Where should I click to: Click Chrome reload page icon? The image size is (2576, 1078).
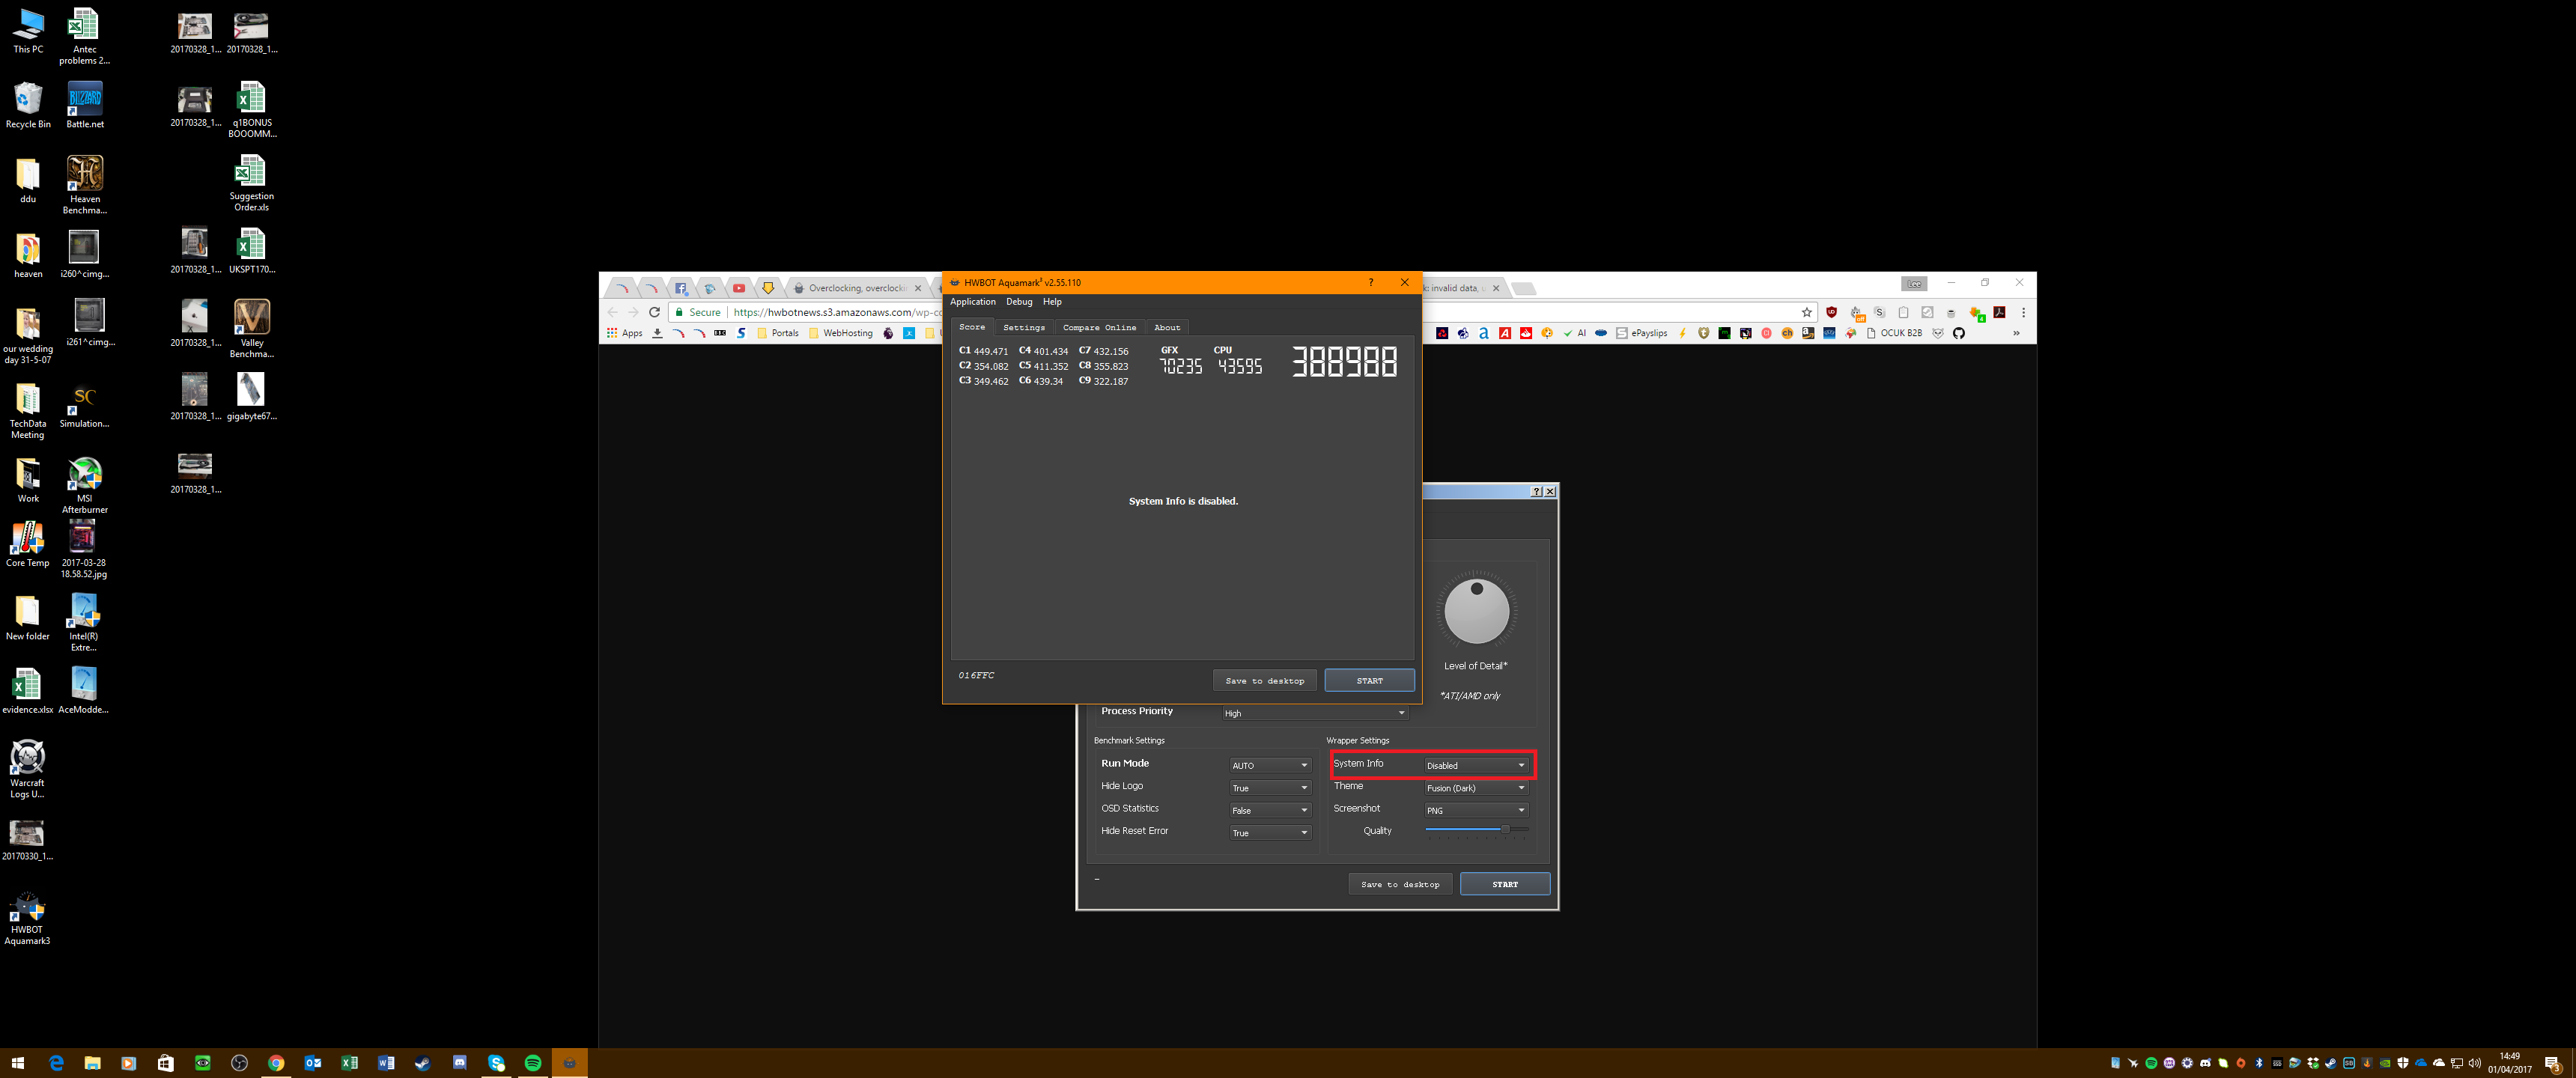[655, 312]
